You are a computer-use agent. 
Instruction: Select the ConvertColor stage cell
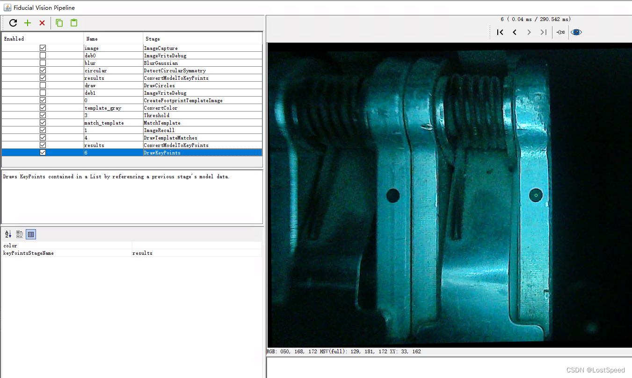[203, 108]
